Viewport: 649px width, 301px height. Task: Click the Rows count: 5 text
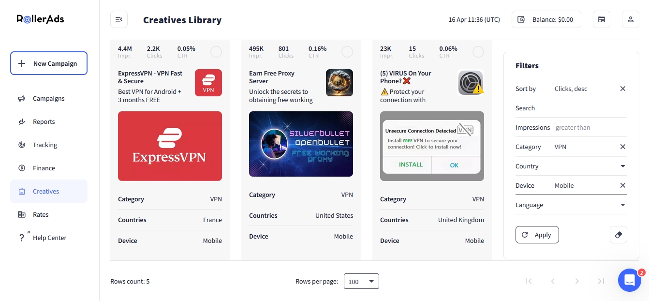[130, 281]
